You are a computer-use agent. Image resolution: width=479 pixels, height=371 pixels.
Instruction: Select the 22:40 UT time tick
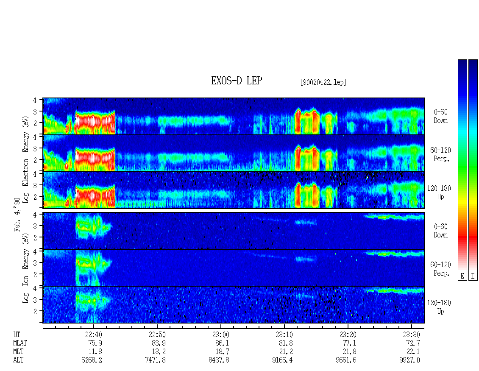[x=94, y=335]
